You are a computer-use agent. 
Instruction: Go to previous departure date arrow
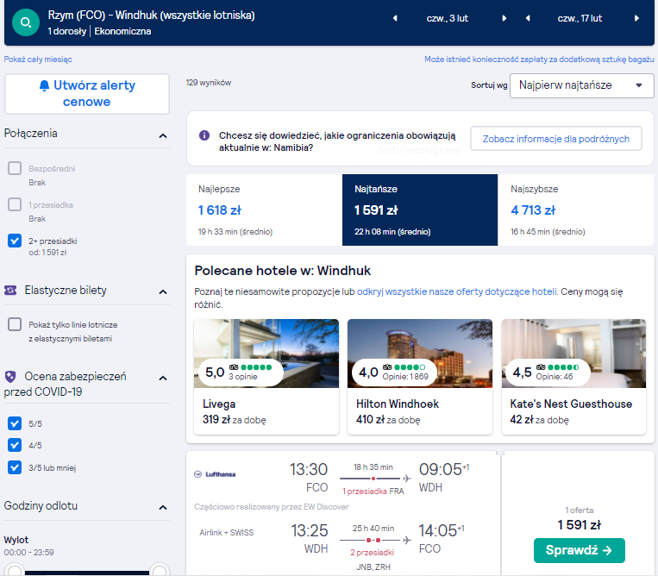tap(395, 18)
